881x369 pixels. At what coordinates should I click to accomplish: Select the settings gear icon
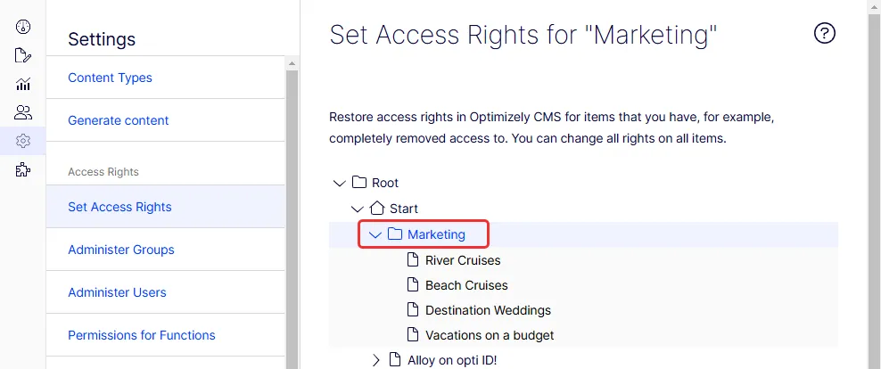coord(22,141)
